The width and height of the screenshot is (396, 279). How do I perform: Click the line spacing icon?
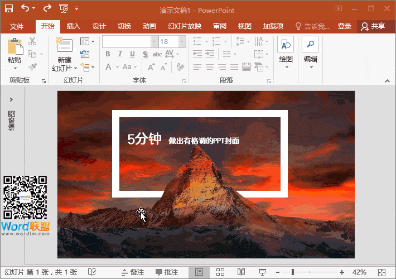240,41
